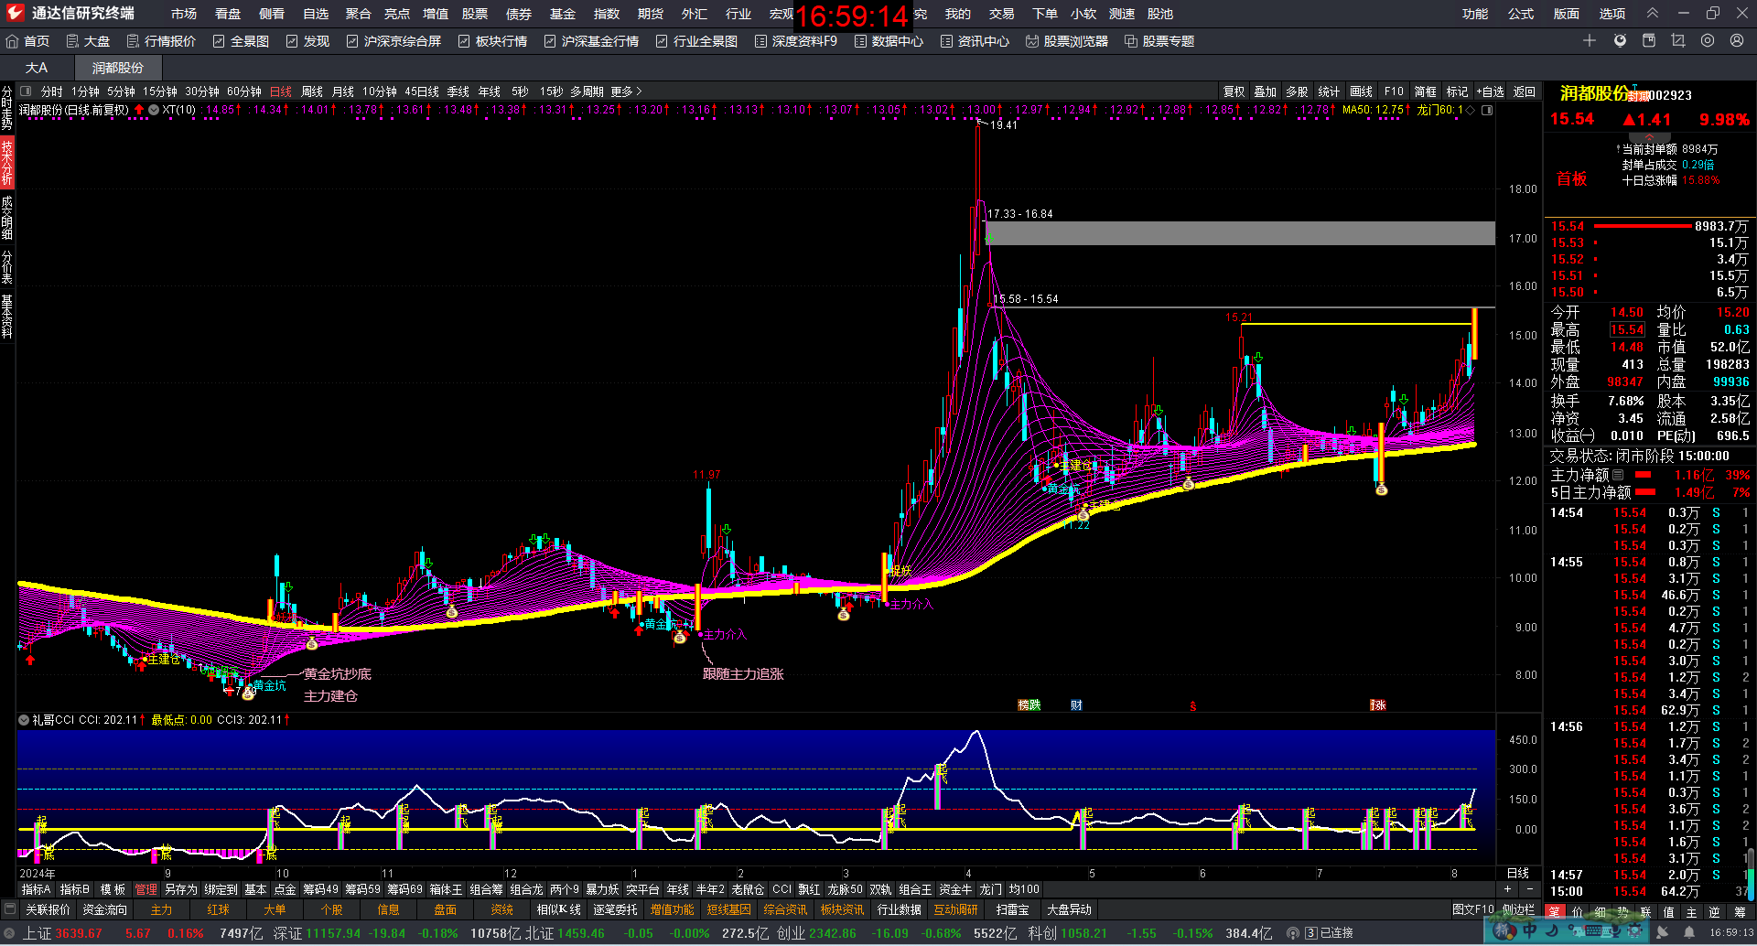
Task: Open 叠加 overlay menu
Action: tap(1265, 91)
